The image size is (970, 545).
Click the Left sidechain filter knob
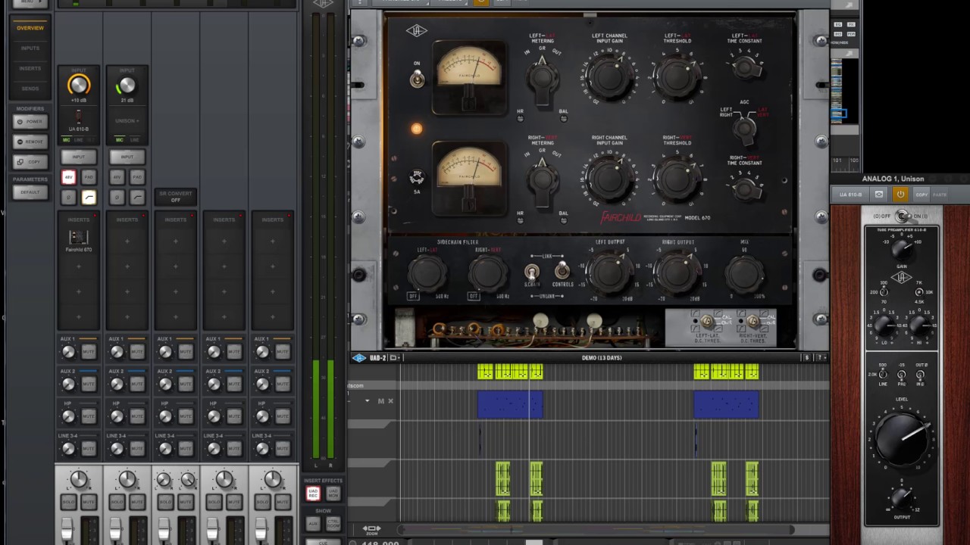coord(427,273)
